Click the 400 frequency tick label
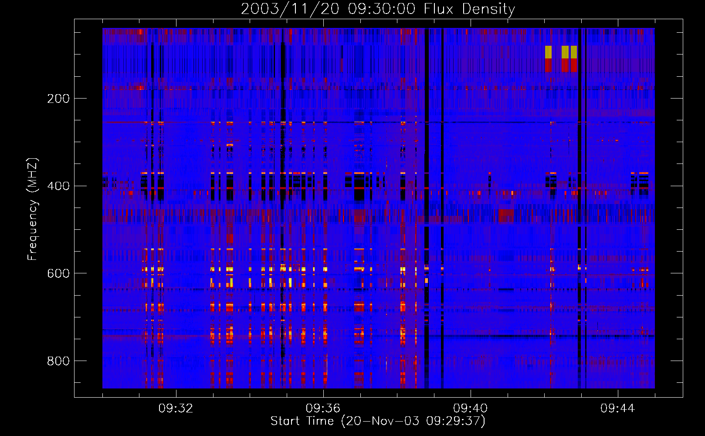 [x=58, y=186]
